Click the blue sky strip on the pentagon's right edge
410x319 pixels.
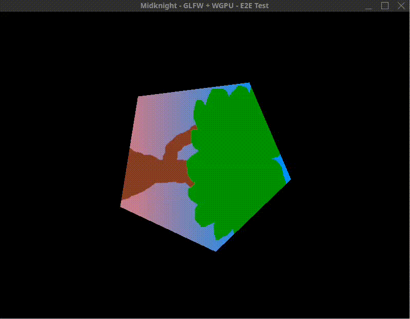284,174
